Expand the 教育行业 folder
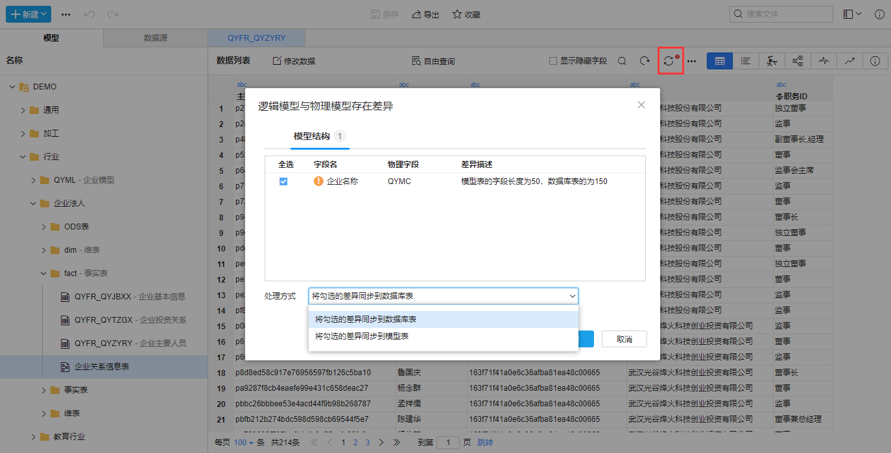Image resolution: width=891 pixels, height=453 pixels. 33,437
